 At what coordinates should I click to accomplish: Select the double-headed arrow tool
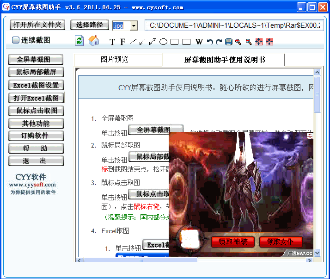[153, 42]
